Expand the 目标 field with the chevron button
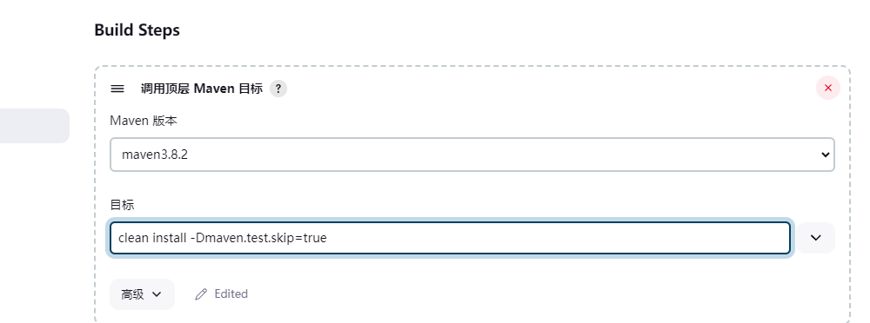This screenshot has height=323, width=870. (x=816, y=238)
